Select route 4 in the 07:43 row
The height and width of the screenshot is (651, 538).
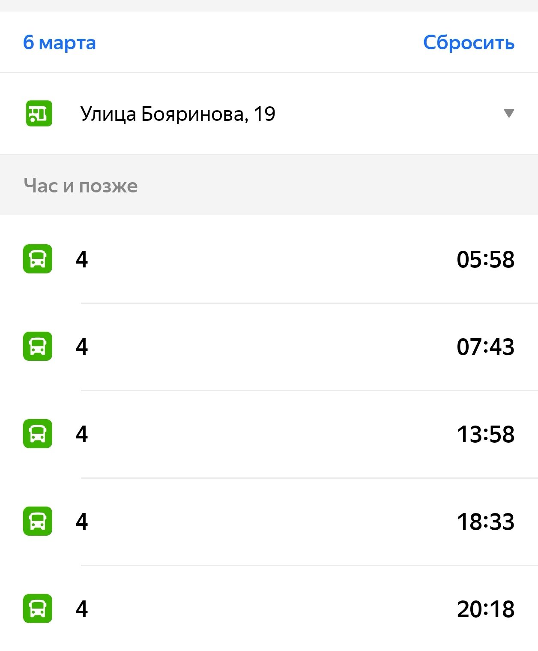(82, 347)
